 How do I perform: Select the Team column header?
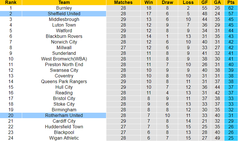[64, 2]
